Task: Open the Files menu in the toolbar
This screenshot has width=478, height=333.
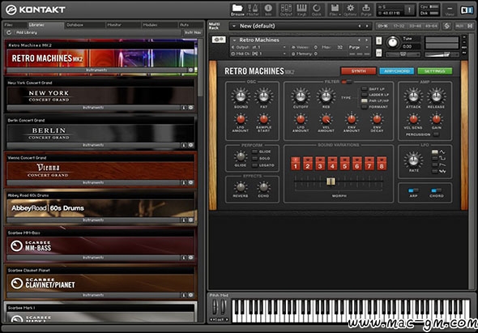Action: (x=335, y=10)
